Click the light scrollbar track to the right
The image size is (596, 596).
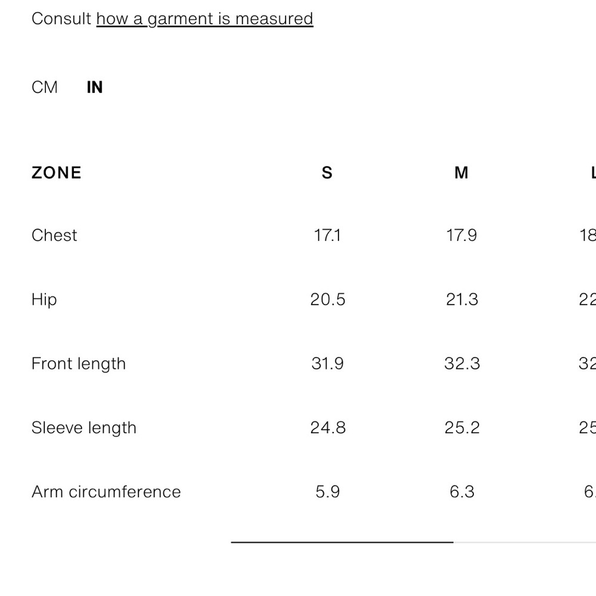[524, 542]
